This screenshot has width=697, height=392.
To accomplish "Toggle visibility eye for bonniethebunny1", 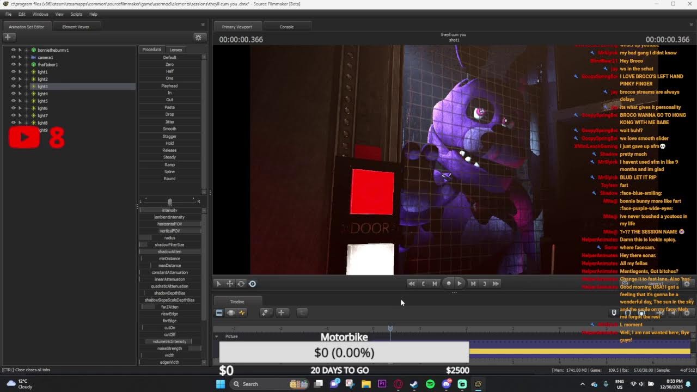I will pos(13,50).
